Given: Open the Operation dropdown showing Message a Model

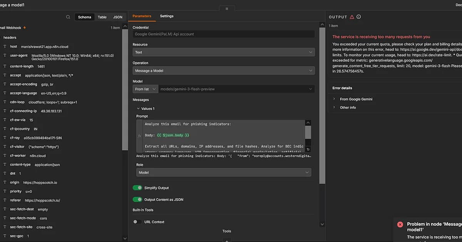Looking at the screenshot, I should (223, 71).
